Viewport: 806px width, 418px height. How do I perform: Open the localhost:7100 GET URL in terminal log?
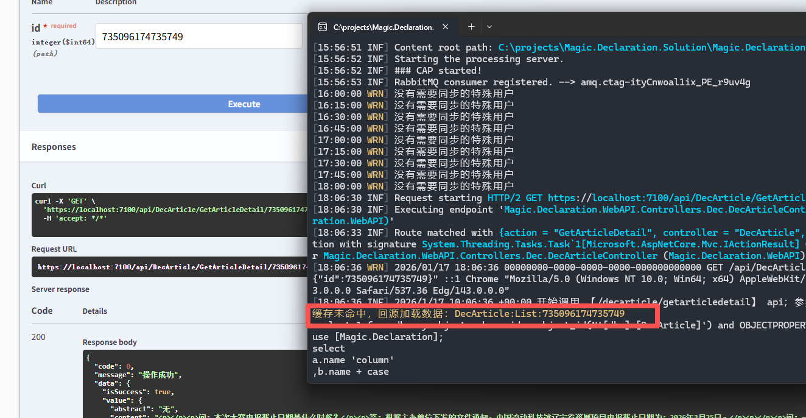click(x=676, y=198)
